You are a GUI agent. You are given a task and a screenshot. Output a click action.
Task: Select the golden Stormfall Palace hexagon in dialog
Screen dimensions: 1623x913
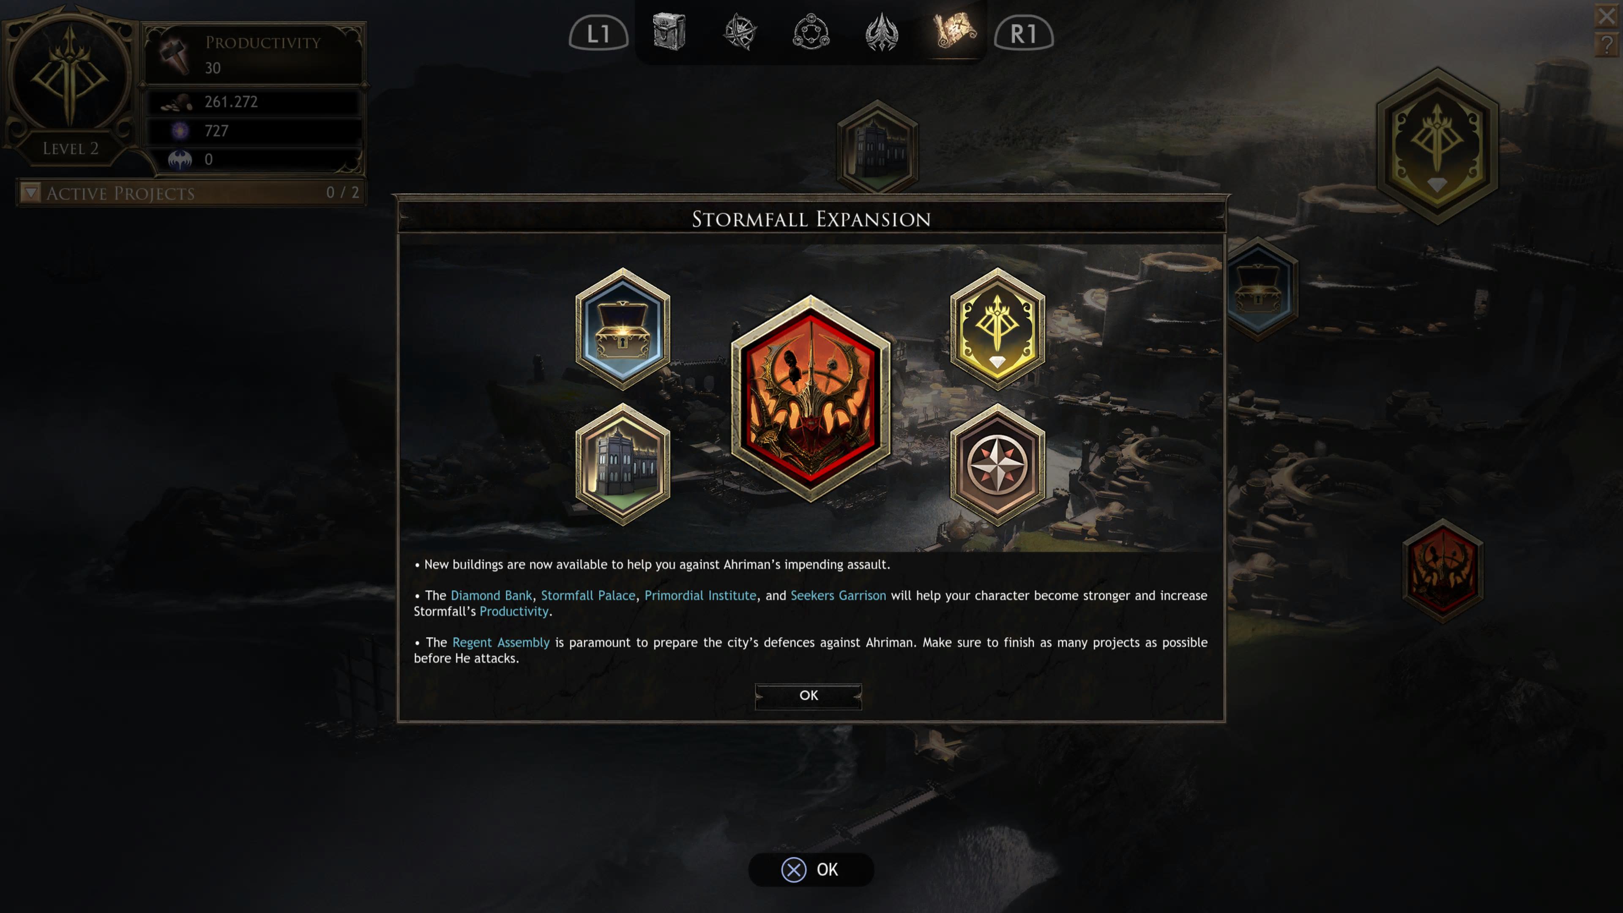(997, 330)
